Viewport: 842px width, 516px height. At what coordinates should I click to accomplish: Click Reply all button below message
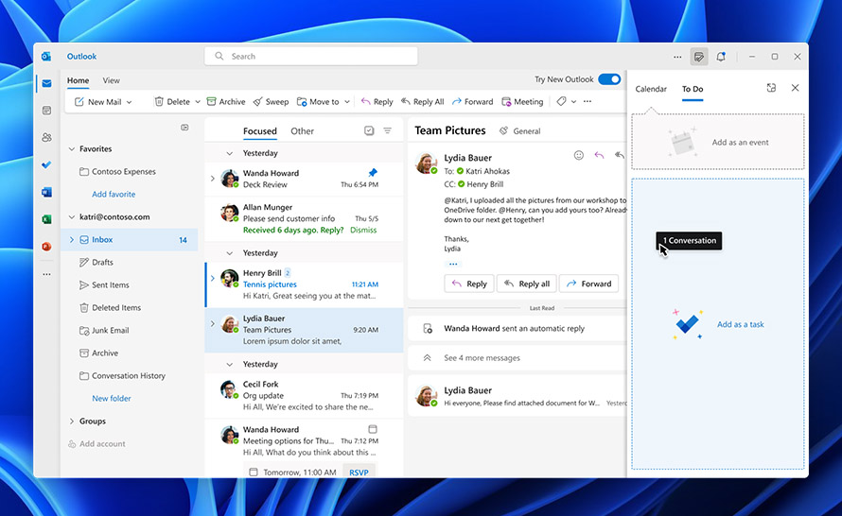click(x=527, y=284)
